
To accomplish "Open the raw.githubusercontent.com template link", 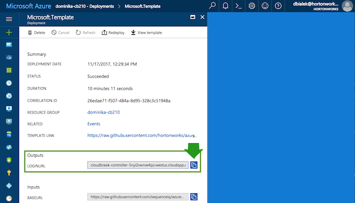I will (x=142, y=135).
